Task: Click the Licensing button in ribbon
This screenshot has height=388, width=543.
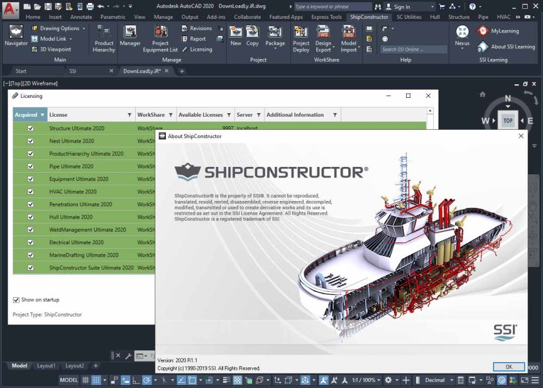Action: (197, 50)
